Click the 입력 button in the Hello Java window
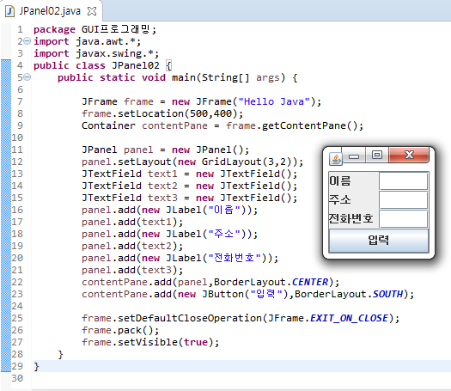Viewport: 451px width, 391px height. tap(379, 241)
